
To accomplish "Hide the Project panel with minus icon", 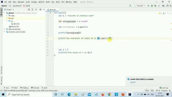I will (44, 10).
